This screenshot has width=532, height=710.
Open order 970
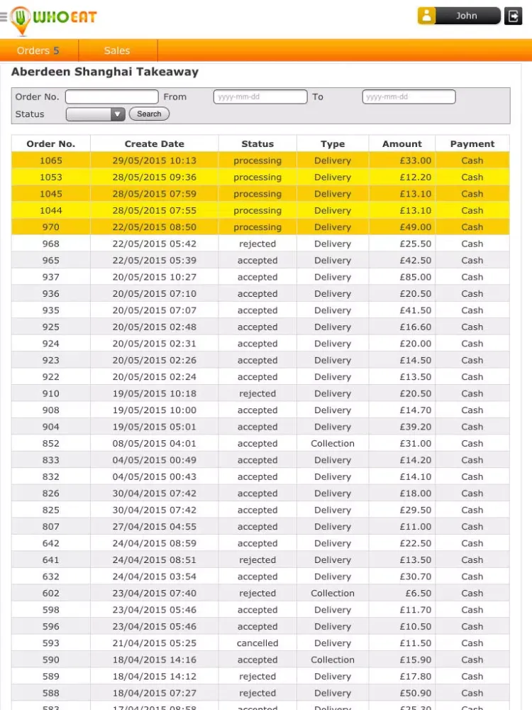coord(260,227)
